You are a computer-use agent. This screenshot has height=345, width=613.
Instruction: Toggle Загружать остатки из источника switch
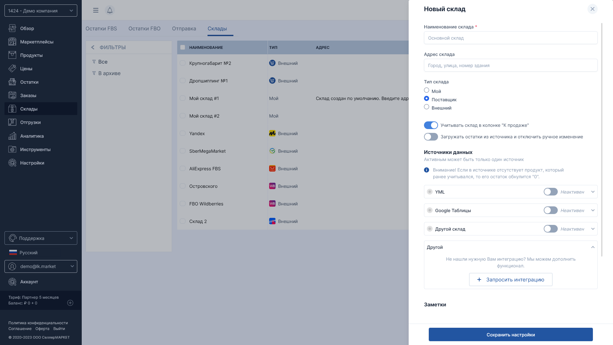click(x=431, y=137)
